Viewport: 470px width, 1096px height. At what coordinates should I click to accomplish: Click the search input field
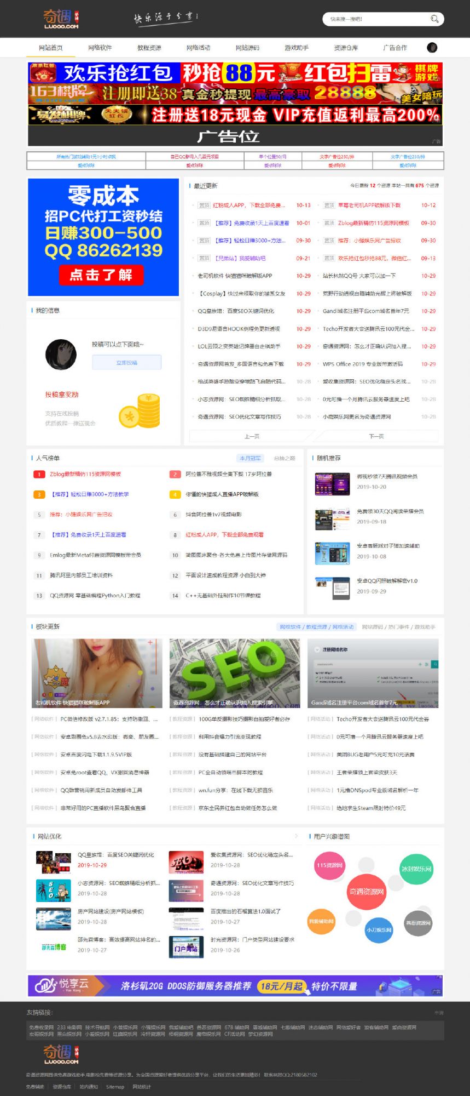coord(378,19)
